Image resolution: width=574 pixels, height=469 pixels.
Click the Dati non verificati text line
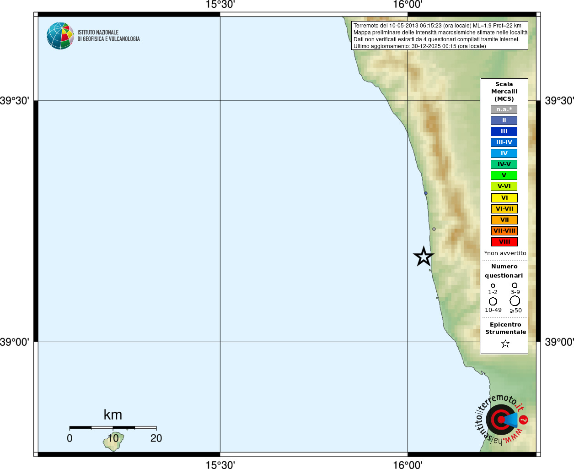click(436, 39)
